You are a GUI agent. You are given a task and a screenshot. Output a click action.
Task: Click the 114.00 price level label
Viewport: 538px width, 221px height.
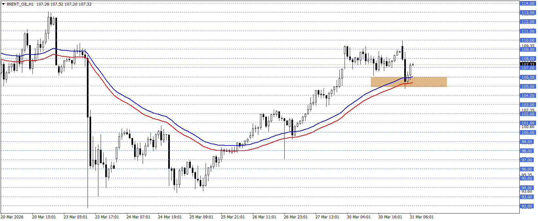[528, 4]
